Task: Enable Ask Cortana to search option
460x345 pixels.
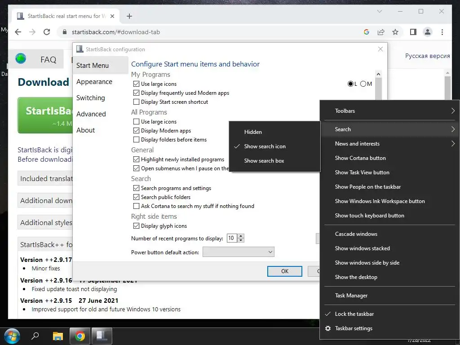Action: click(136, 206)
